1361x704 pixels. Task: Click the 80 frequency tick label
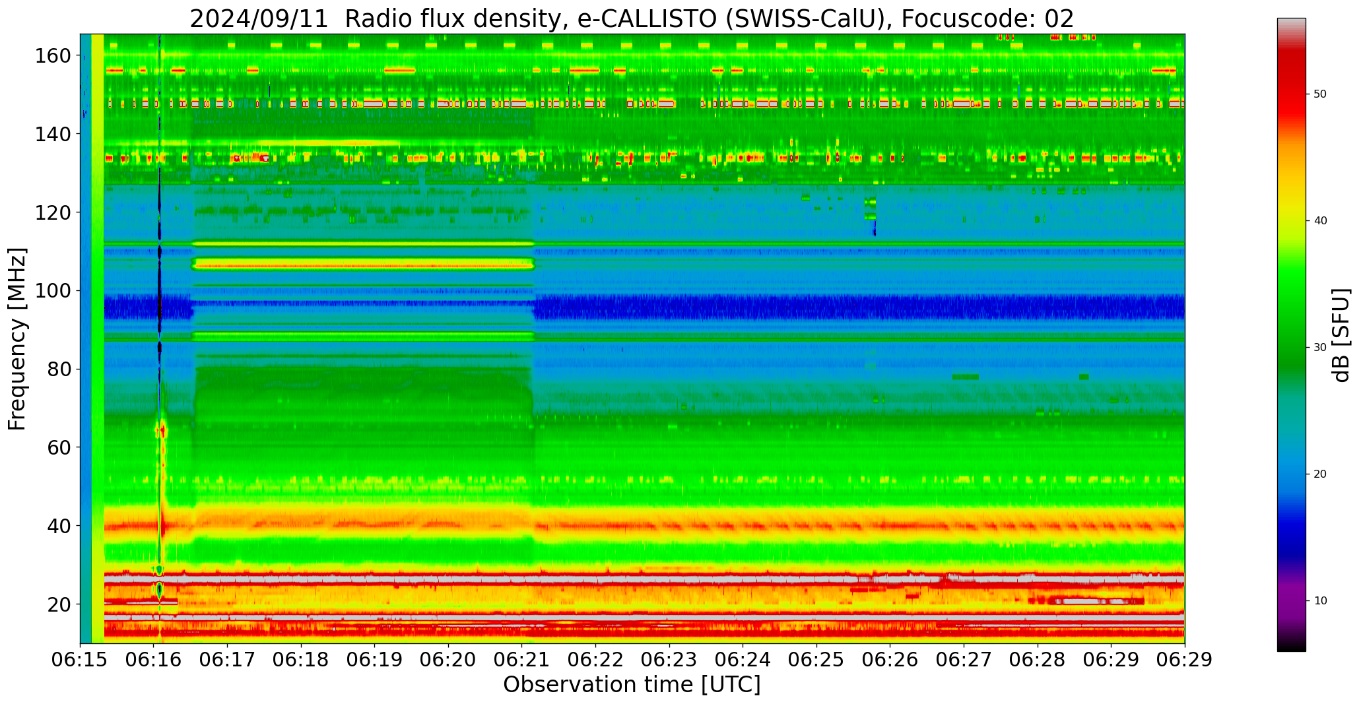[x=59, y=369]
